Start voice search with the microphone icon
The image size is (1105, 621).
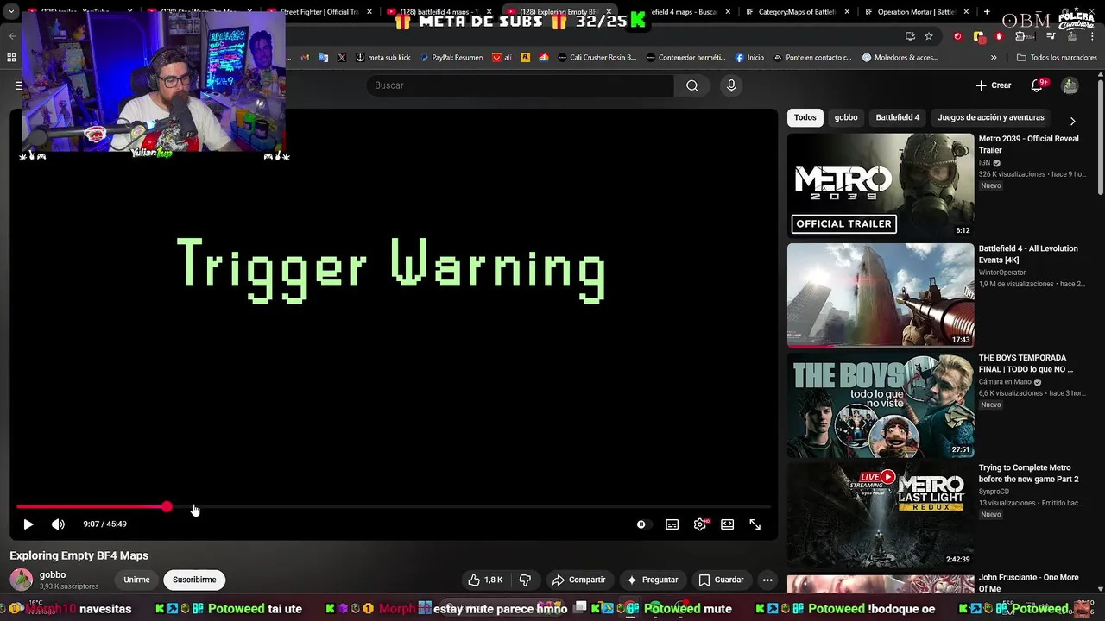[731, 85]
